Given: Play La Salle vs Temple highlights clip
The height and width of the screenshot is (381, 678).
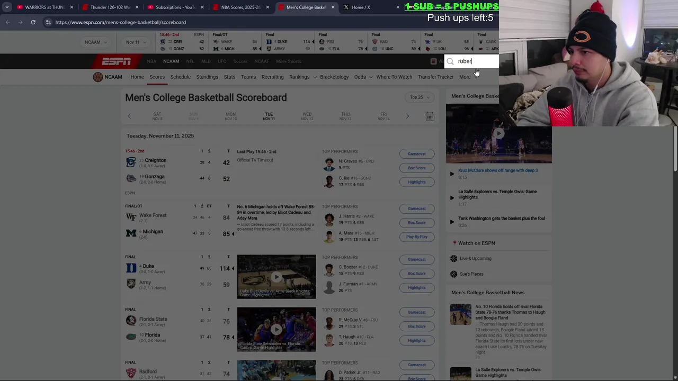Looking at the screenshot, I should point(452,197).
